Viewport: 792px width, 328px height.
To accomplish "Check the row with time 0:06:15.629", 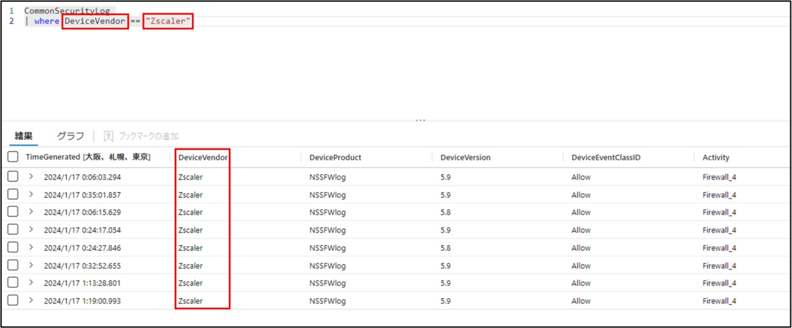I will point(13,212).
